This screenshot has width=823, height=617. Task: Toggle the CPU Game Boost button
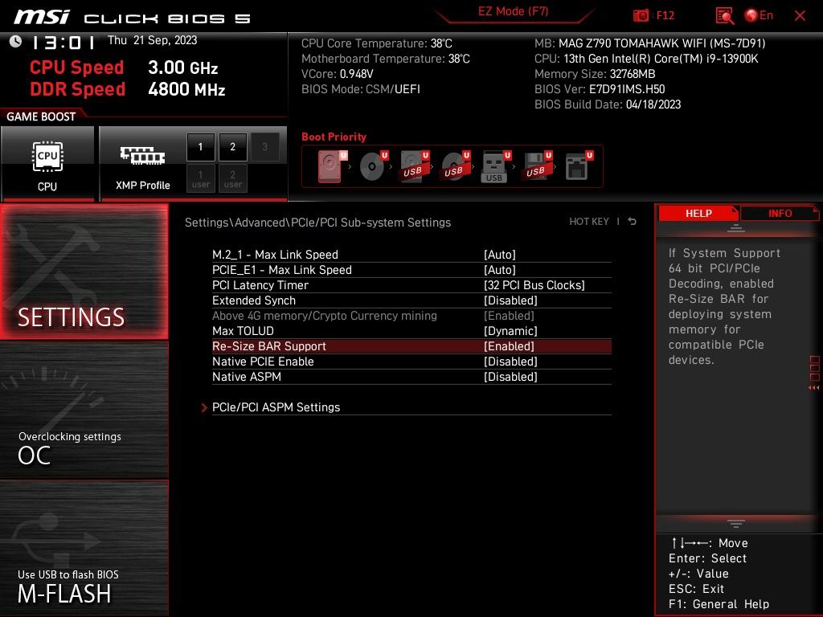47,164
